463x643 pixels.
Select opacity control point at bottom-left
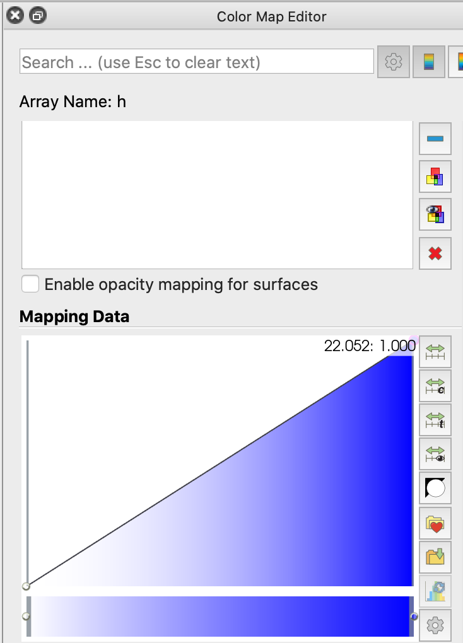click(x=26, y=586)
